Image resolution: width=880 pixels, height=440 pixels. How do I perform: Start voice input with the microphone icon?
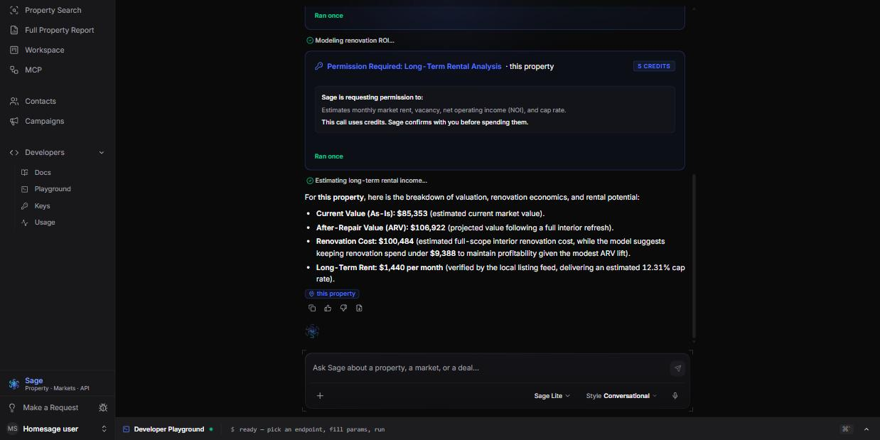tap(675, 396)
